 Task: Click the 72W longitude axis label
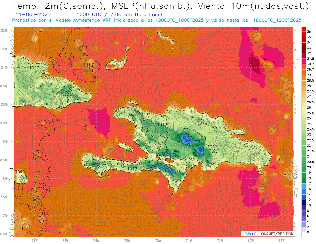[158, 240]
